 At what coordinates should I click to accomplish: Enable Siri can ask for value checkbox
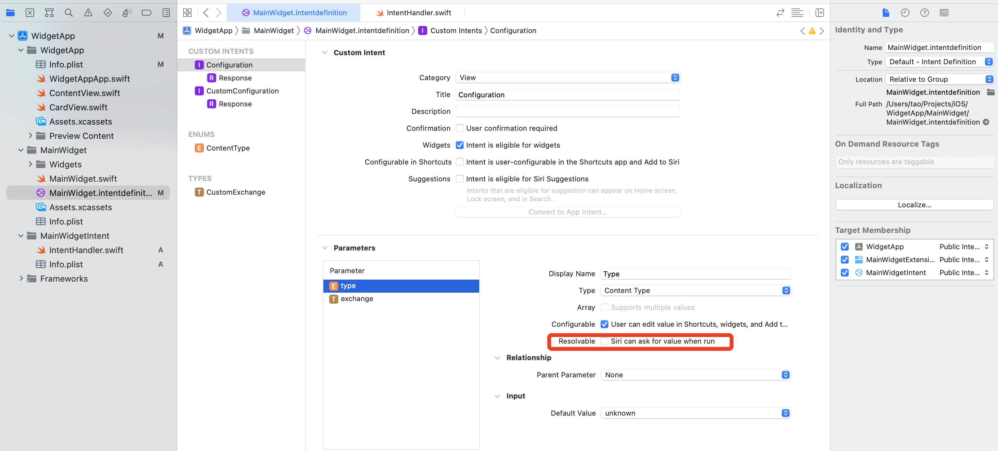(604, 341)
